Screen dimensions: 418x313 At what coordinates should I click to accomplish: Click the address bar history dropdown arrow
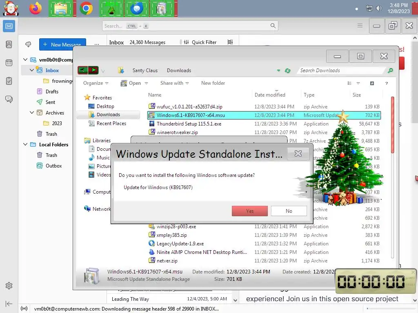[278, 71]
